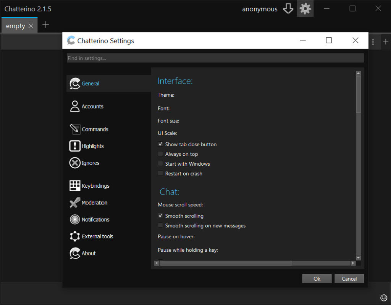Open the emoji picker smiley icon
This screenshot has height=305, width=391.
(383, 297)
